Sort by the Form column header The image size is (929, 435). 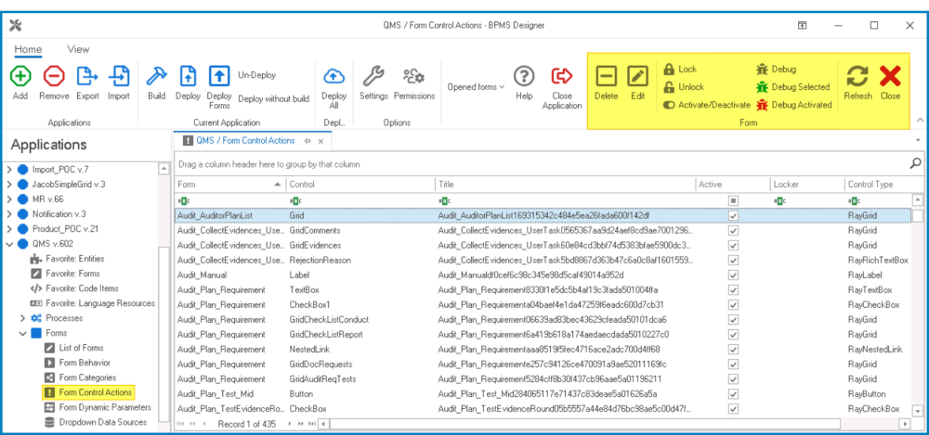pos(229,184)
